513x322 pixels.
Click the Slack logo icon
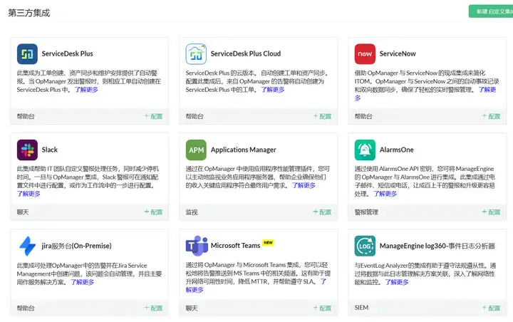coord(27,150)
